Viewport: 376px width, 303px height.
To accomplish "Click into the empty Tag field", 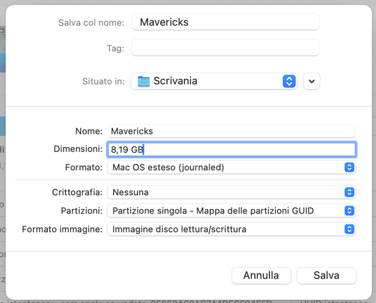I will click(225, 48).
